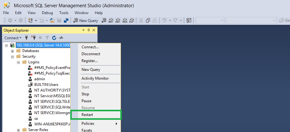Click the Paste icon in toolbar
The image size is (290, 132).
click(x=155, y=20)
